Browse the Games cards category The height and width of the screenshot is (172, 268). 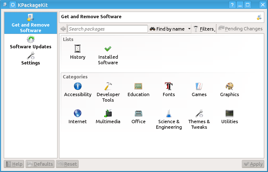[x=199, y=90]
